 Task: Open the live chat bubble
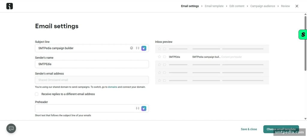point(11,128)
